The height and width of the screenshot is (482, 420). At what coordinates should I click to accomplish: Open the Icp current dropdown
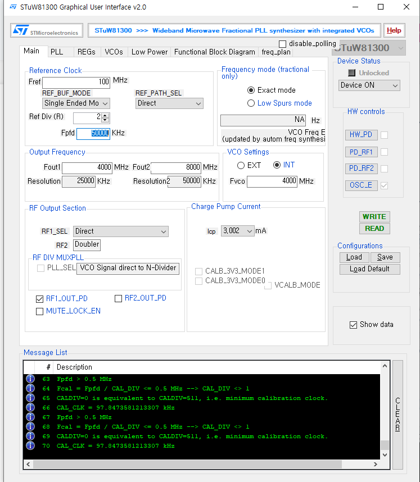tap(237, 231)
